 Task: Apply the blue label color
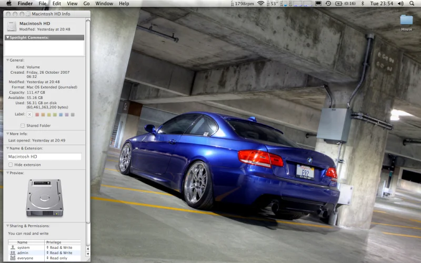tap(61, 115)
